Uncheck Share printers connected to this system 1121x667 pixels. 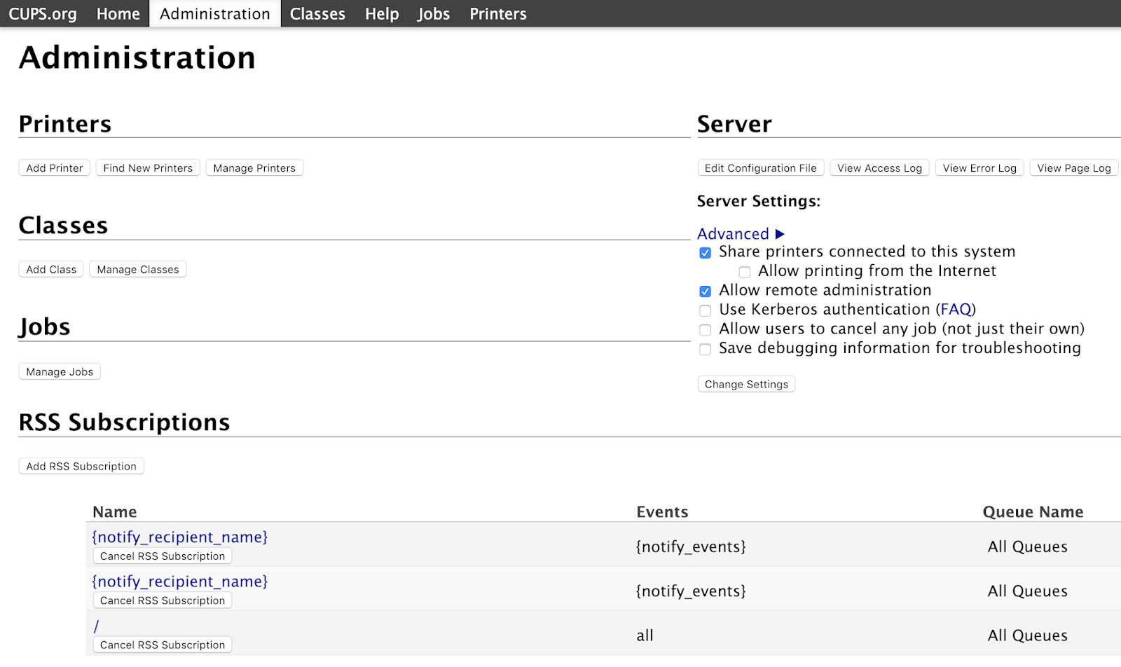tap(705, 253)
